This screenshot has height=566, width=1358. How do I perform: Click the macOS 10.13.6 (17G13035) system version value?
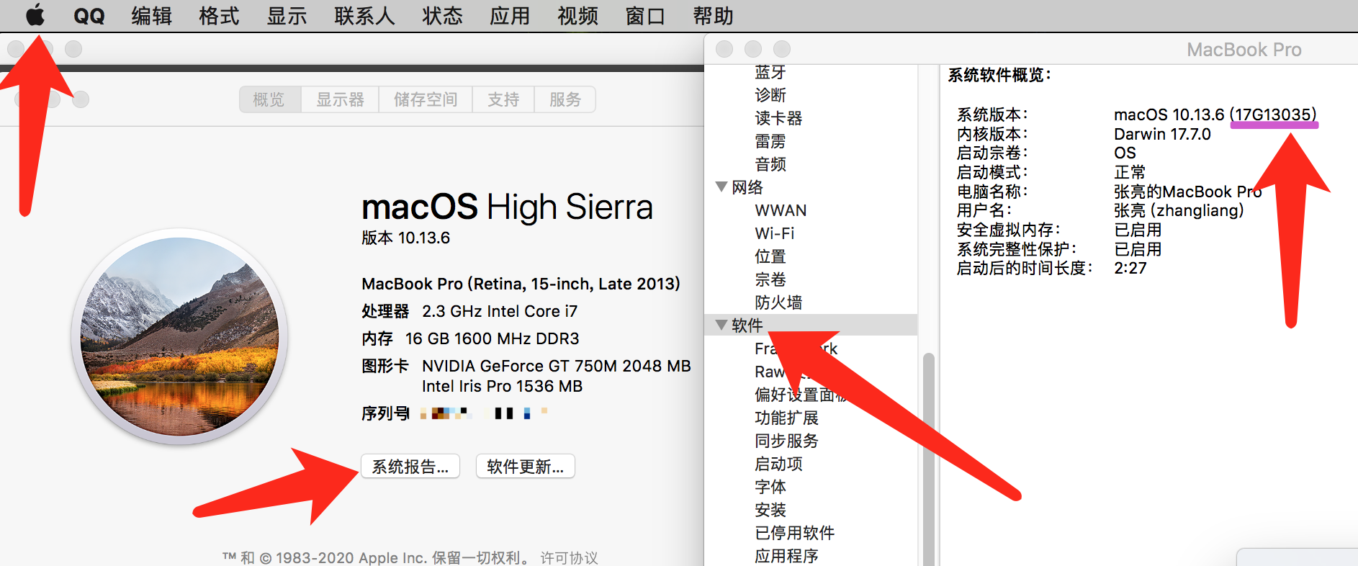pos(1215,114)
